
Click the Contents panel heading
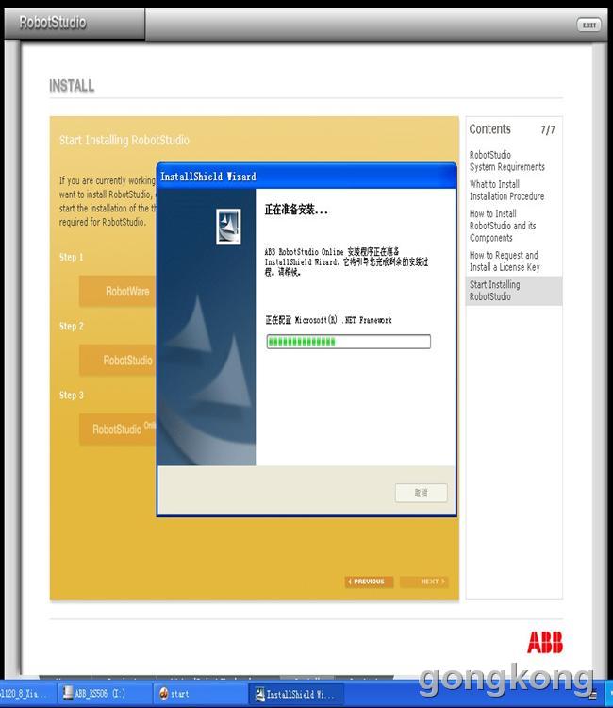coord(489,129)
